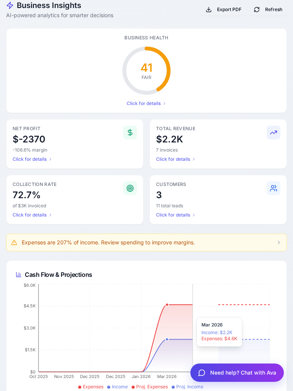Click the $4.5K y-axis label

point(30,306)
